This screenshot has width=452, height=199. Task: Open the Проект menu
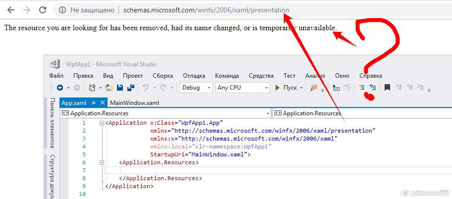[133, 76]
